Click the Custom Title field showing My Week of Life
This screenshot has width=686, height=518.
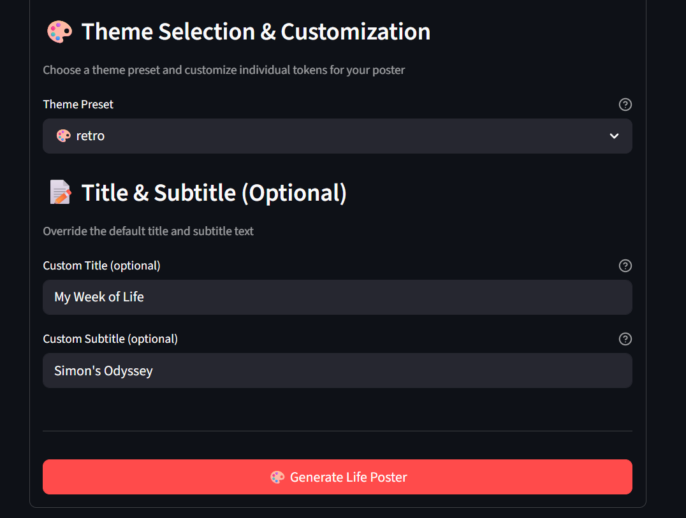pyautogui.click(x=337, y=297)
